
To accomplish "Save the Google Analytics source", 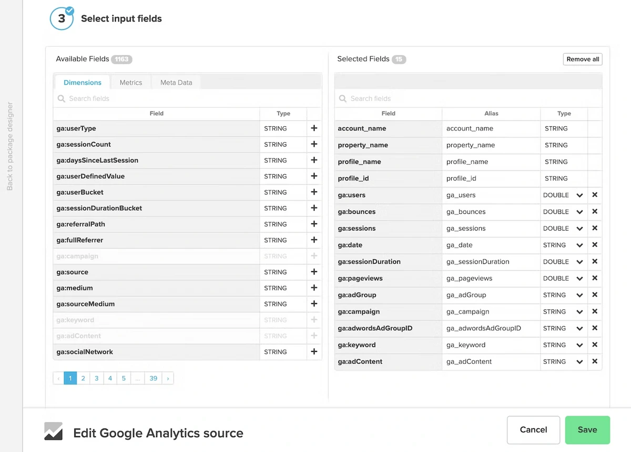I will click(587, 430).
